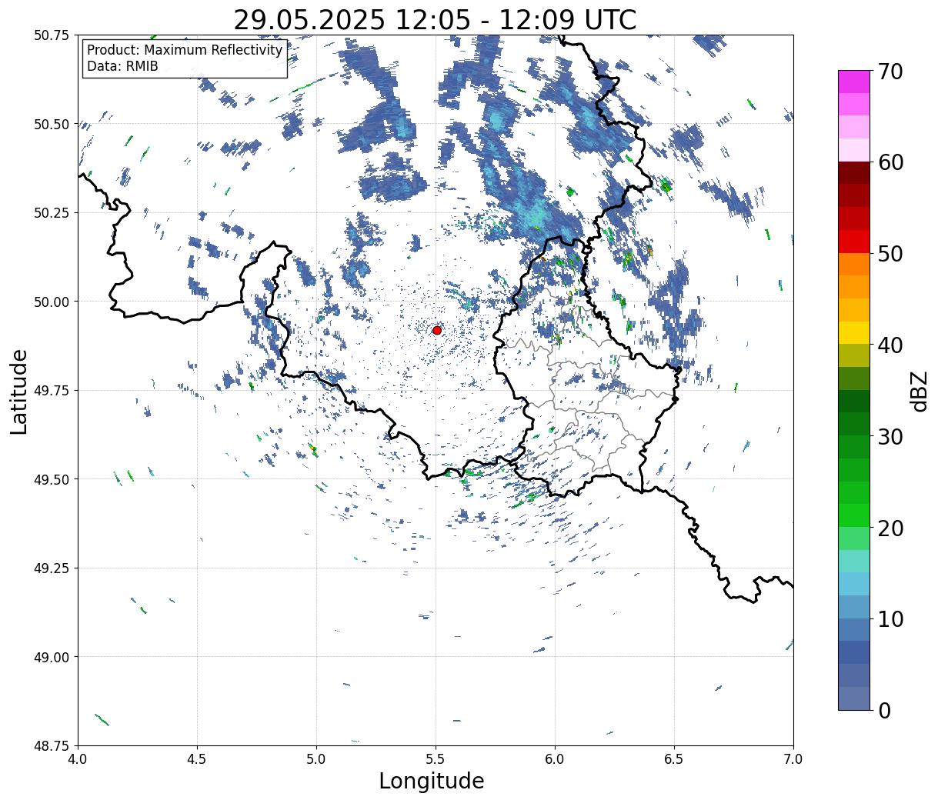The width and height of the screenshot is (938, 800).
Task: Click the 'Data: RMIB' text
Action: 122,66
